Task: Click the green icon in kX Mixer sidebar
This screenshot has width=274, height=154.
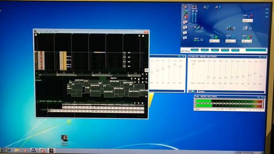Action: [185, 12]
